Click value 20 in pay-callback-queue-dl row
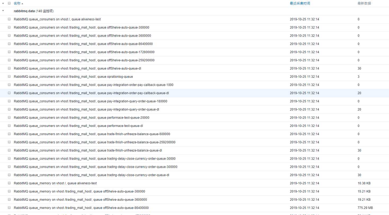 coord(359,93)
